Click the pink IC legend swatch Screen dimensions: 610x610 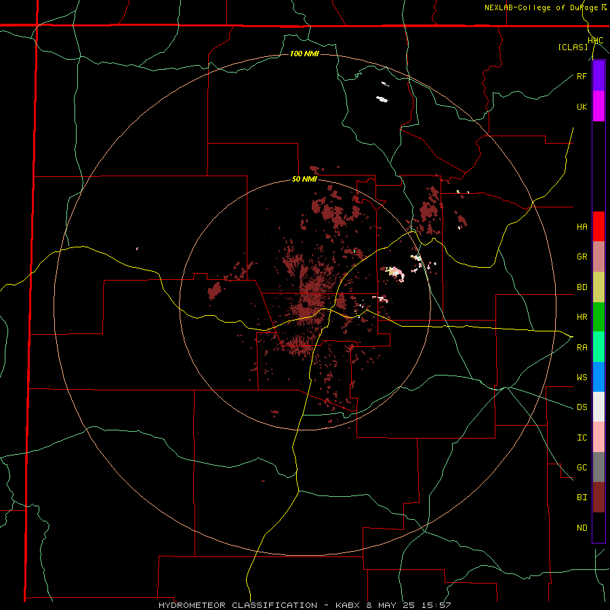tap(598, 437)
